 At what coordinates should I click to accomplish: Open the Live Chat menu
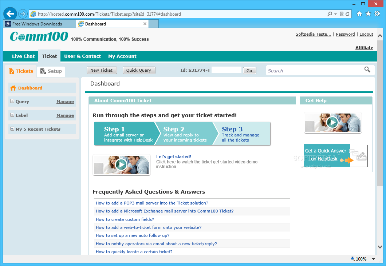[23, 56]
